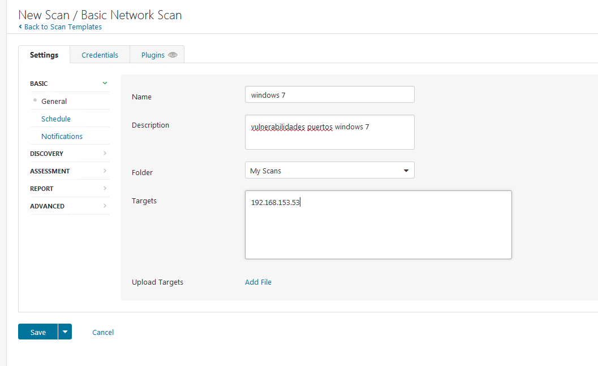This screenshot has height=366, width=598.
Task: Click the back arrow beside Scan Templates
Action: (x=20, y=27)
